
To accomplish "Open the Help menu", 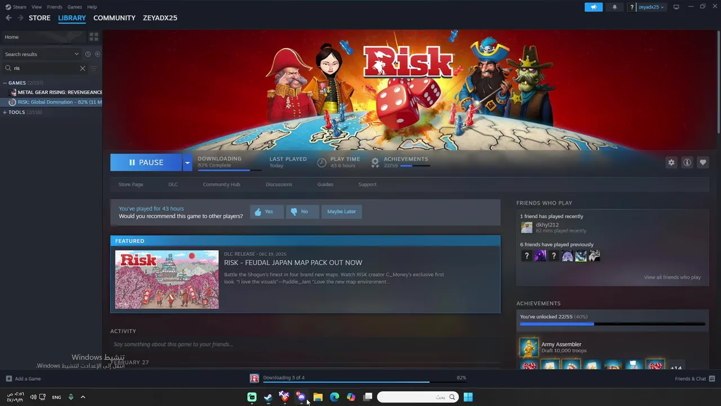I will pyautogui.click(x=92, y=7).
